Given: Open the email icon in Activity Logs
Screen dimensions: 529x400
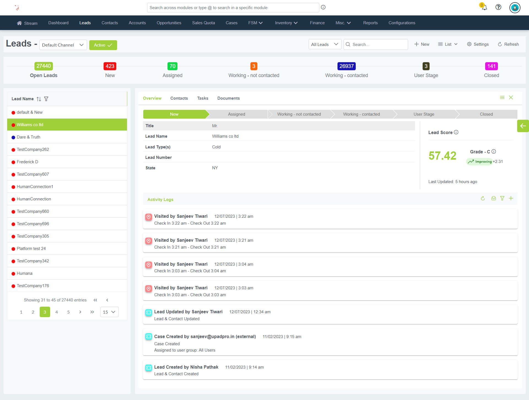Looking at the screenshot, I should (493, 198).
